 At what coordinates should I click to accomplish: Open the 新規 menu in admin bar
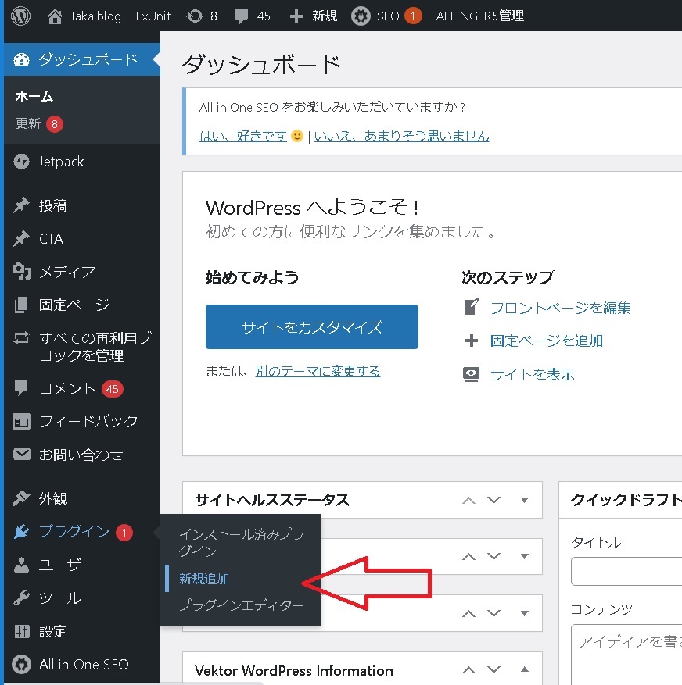click(324, 16)
